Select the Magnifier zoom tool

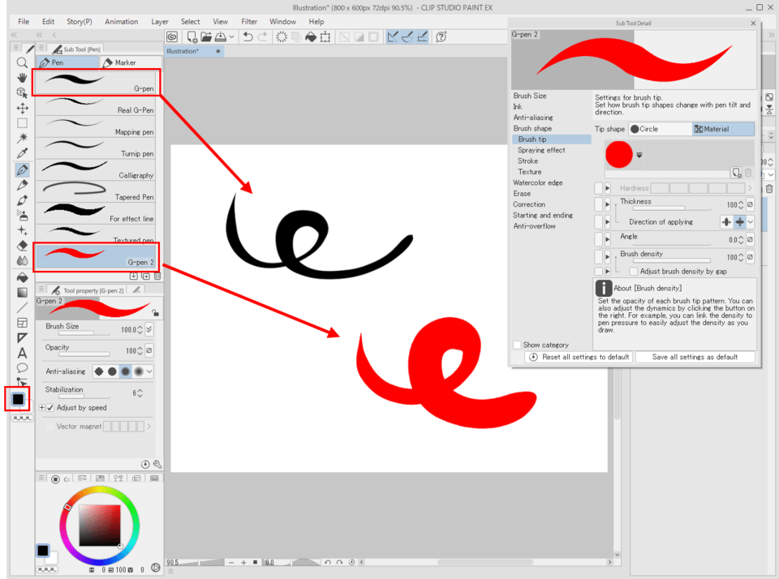tap(22, 62)
